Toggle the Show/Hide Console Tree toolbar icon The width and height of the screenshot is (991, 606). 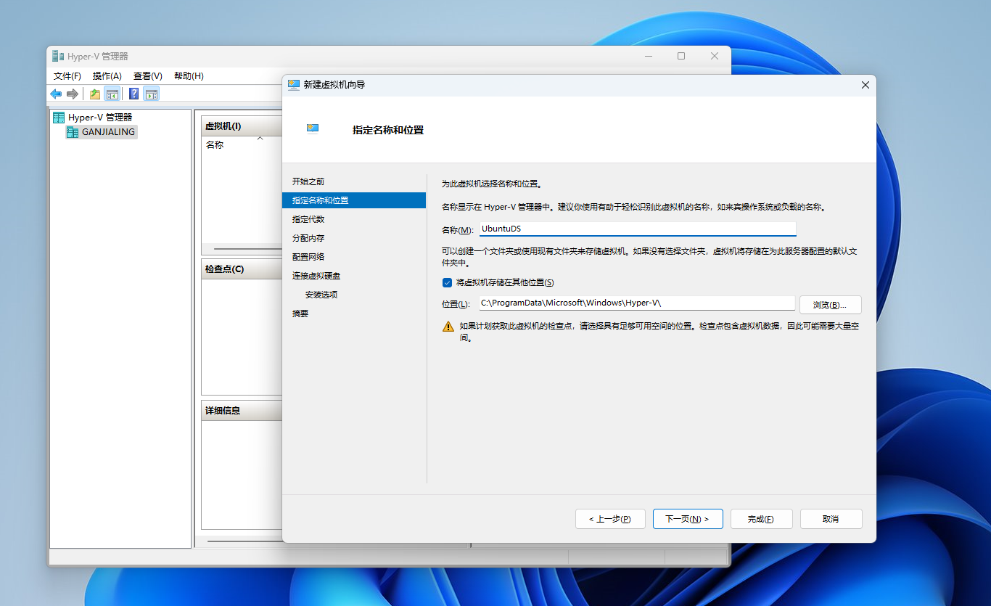click(x=112, y=94)
